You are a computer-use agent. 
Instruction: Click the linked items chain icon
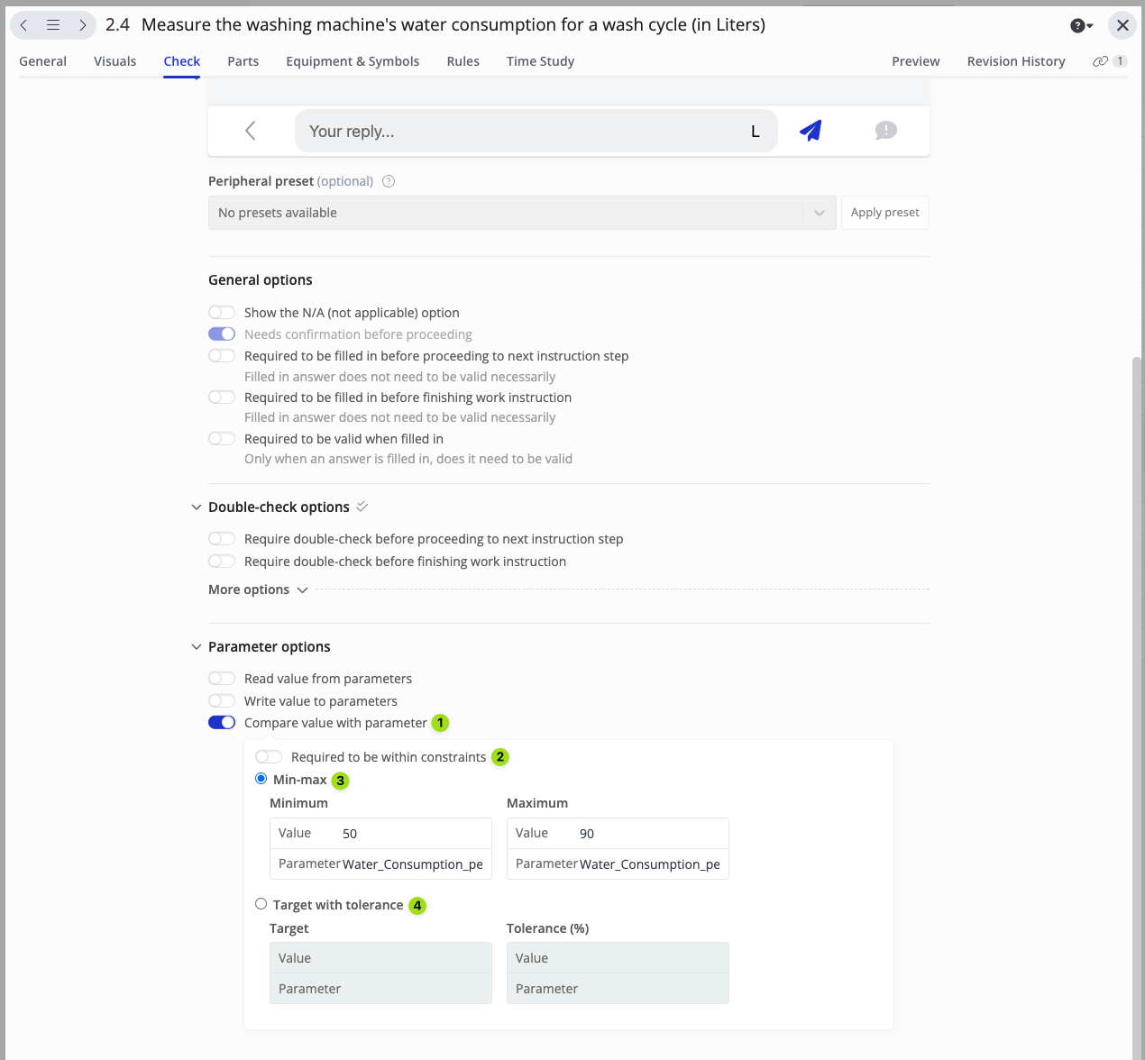1100,61
